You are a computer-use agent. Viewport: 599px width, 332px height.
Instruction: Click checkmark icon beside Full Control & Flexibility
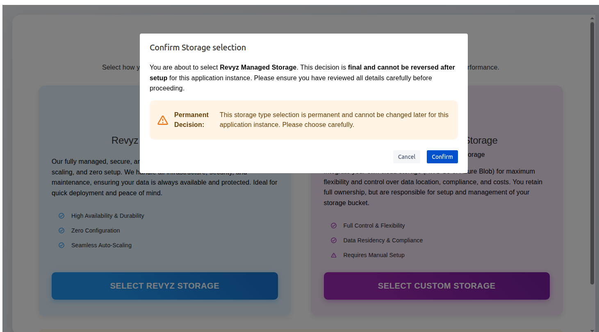334,226
